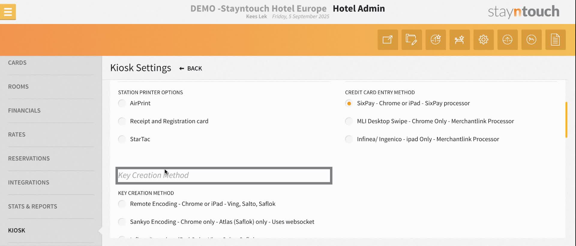This screenshot has width=576, height=246.
Task: Click the Kees Lek user name
Action: tap(256, 16)
